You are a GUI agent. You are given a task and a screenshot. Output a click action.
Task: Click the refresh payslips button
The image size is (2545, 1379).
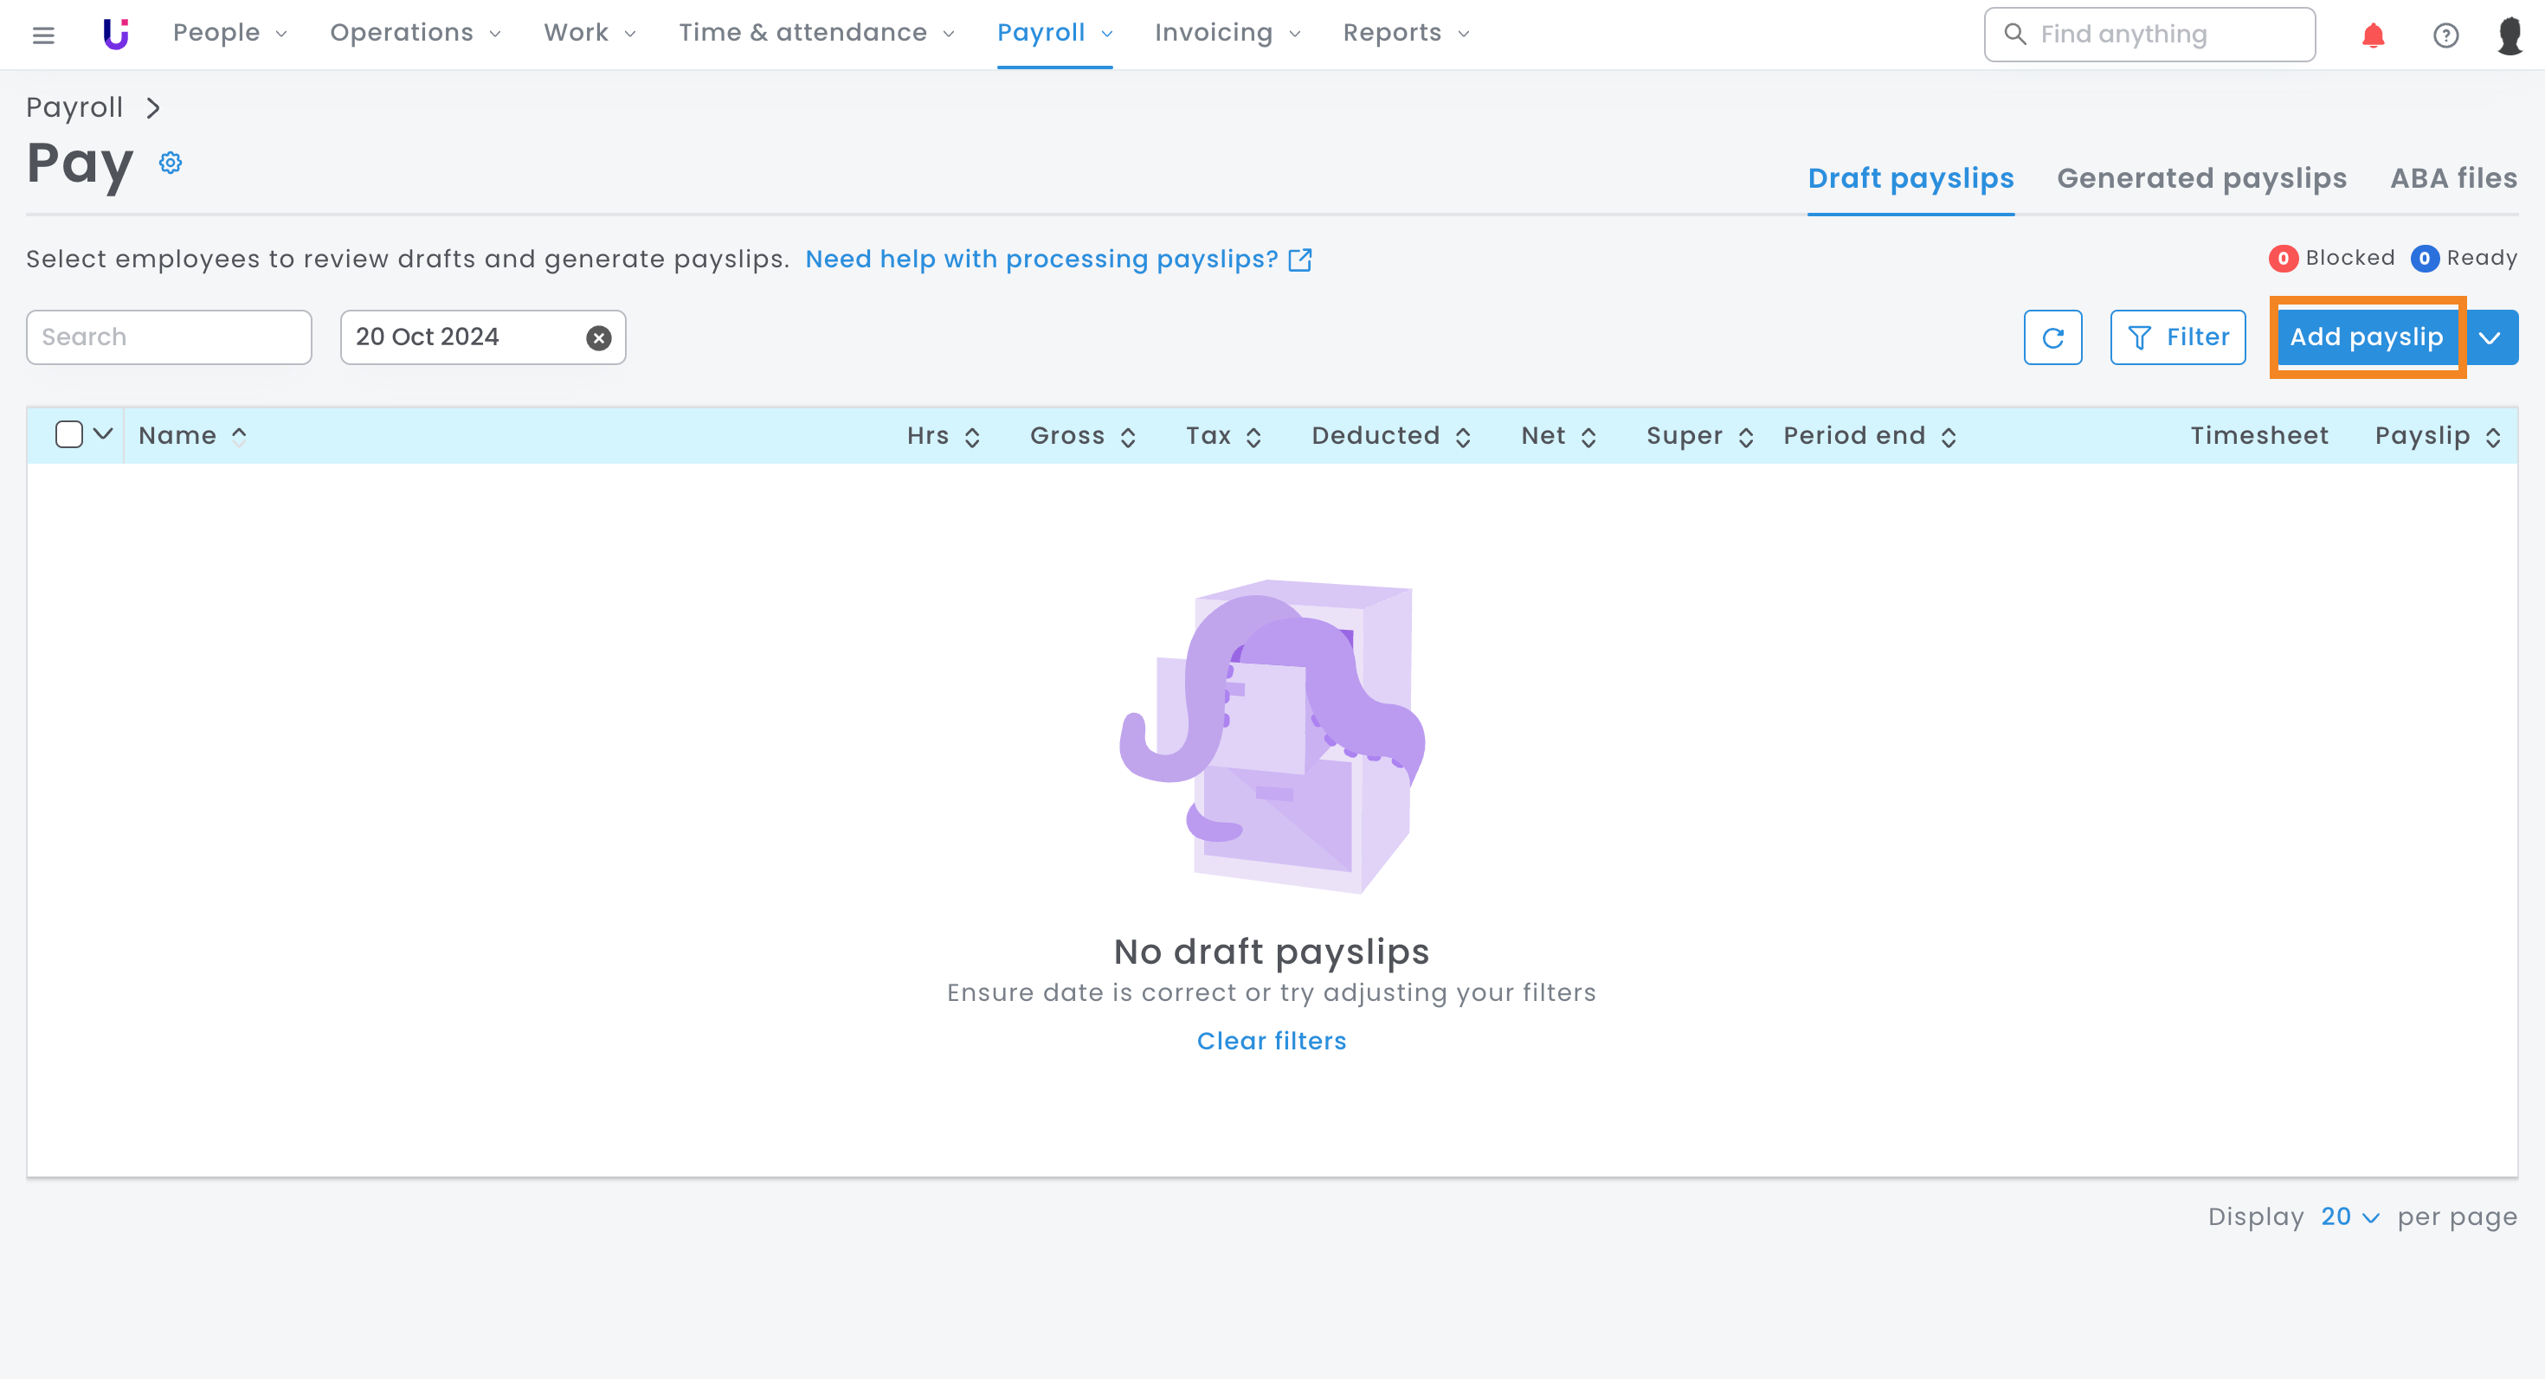pos(2052,337)
